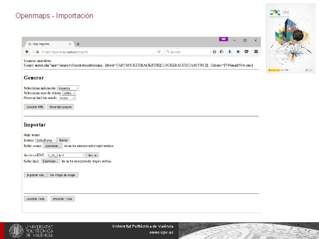
Task: Open the Selecciona aplicación dropdown
Action: pyautogui.click(x=69, y=88)
